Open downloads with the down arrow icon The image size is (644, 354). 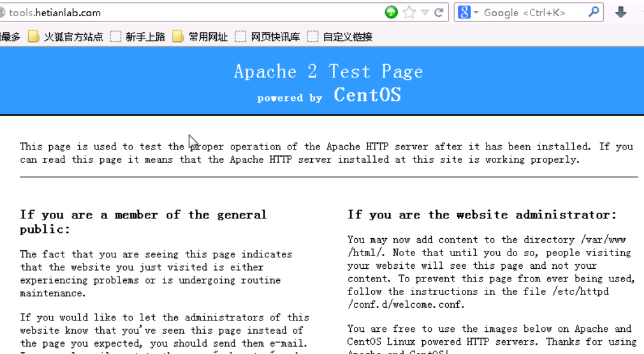[x=621, y=13]
